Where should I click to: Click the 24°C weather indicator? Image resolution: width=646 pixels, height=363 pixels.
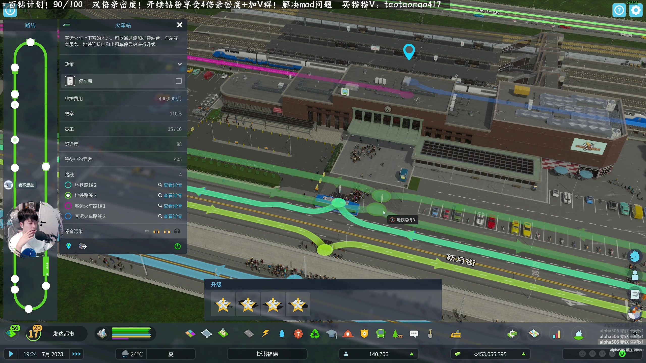click(131, 354)
